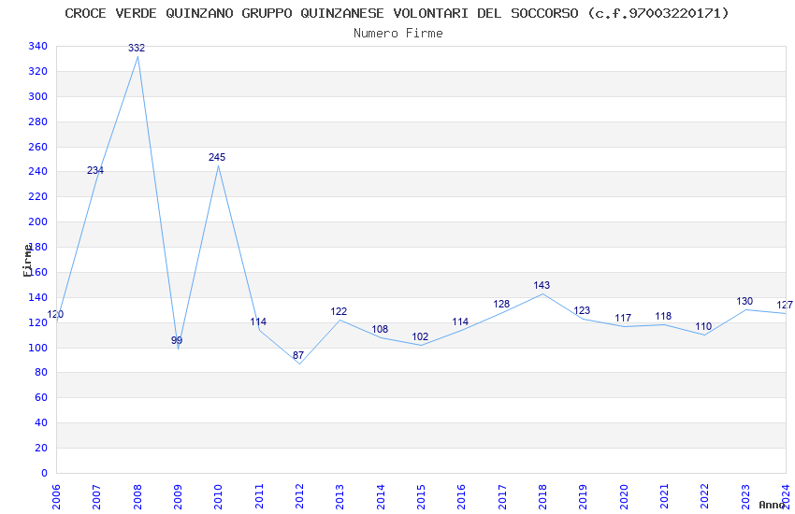Select the 102 data label for 2015
Viewport: 795px width, 514px height.
coord(420,336)
